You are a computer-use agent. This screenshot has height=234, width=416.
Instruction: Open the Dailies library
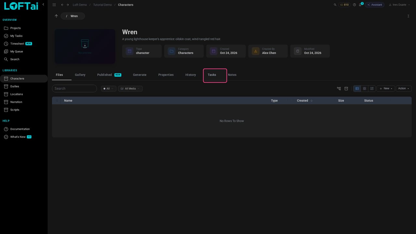tap(24, 86)
